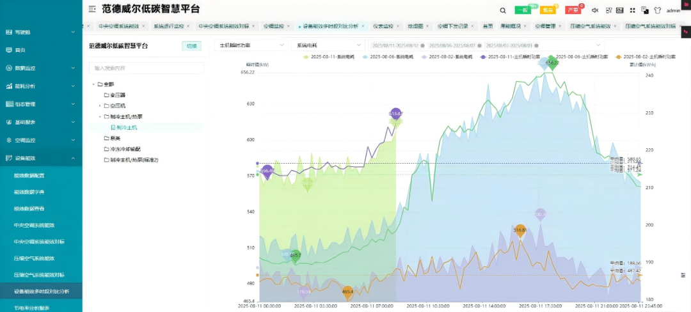Click the fullscreen four-corners icon
This screenshot has width=691, height=312.
point(632,10)
